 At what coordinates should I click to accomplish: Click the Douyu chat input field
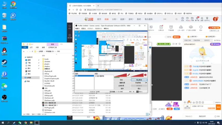203,107
